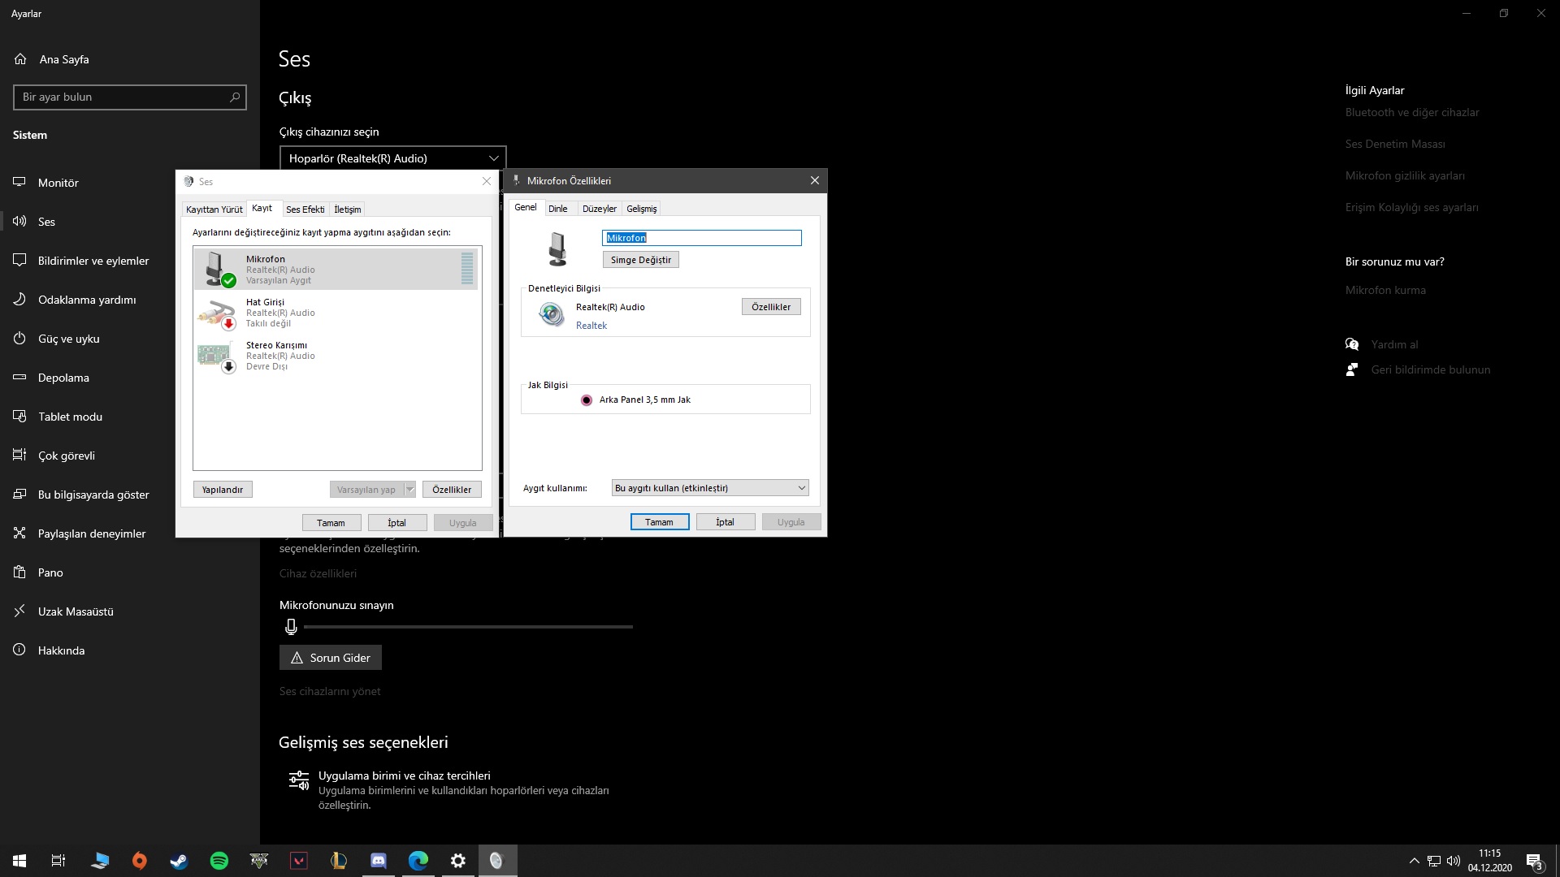Switch to the Düzeyler tab

pos(599,209)
